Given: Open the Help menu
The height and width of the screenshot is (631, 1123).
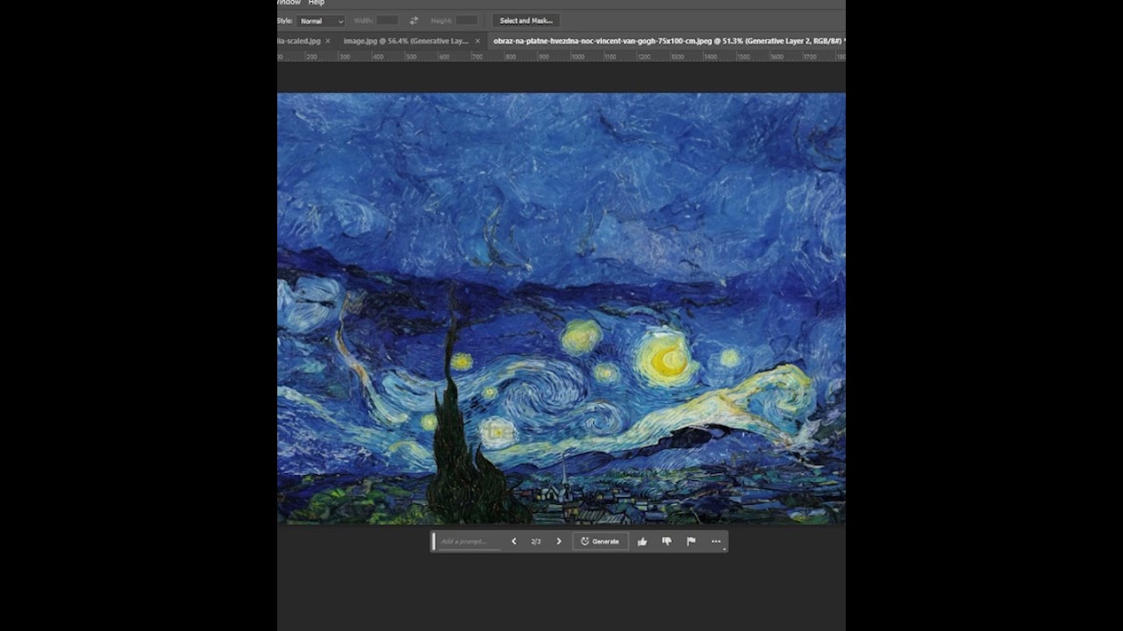Looking at the screenshot, I should click(317, 3).
